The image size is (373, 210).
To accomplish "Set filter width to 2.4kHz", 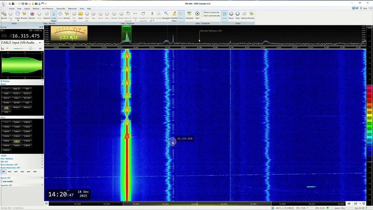I will 17,136.
